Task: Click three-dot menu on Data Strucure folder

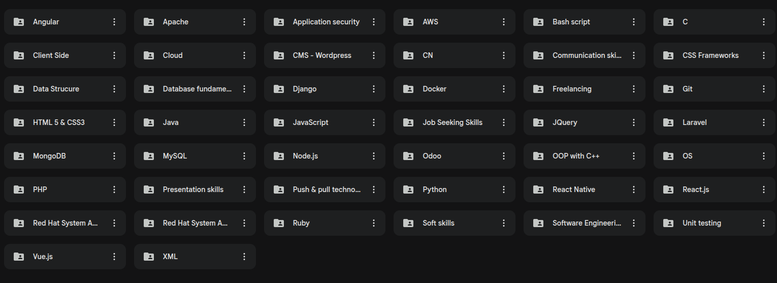Action: (114, 89)
